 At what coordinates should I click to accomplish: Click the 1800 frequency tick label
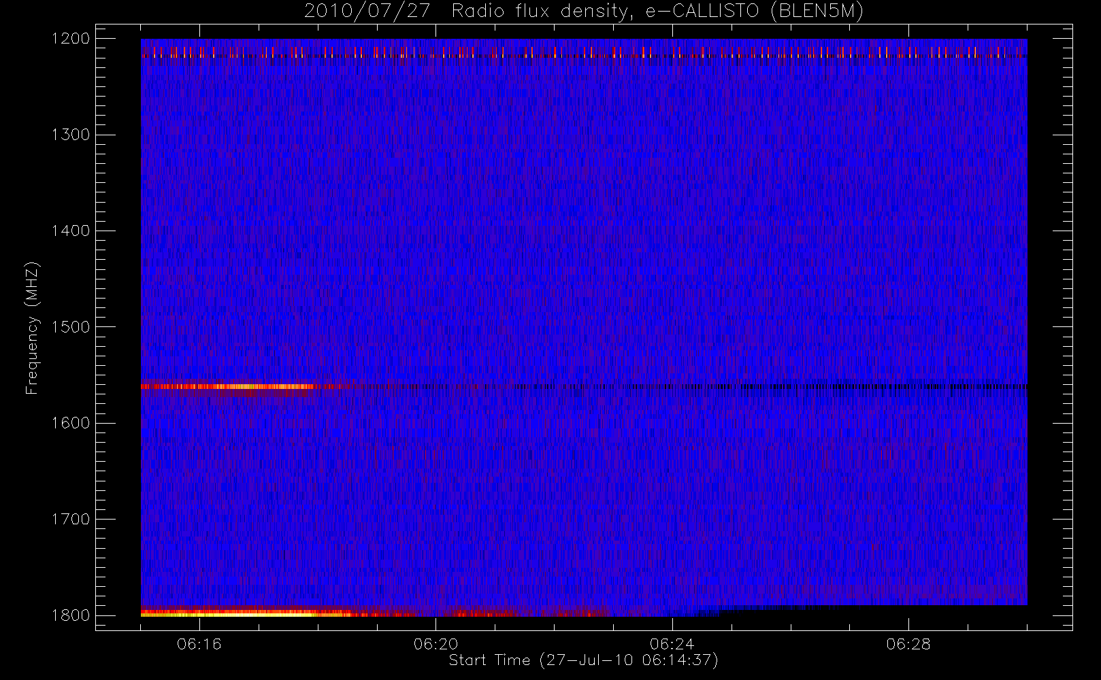[x=71, y=615]
